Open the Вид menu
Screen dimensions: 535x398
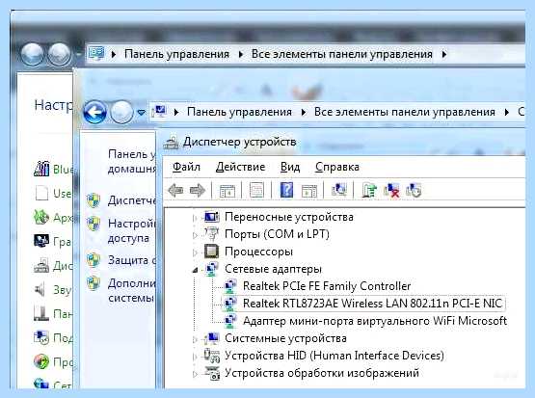coord(290,167)
